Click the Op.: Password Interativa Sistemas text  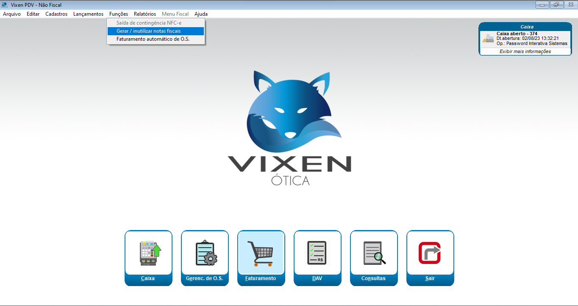point(532,43)
